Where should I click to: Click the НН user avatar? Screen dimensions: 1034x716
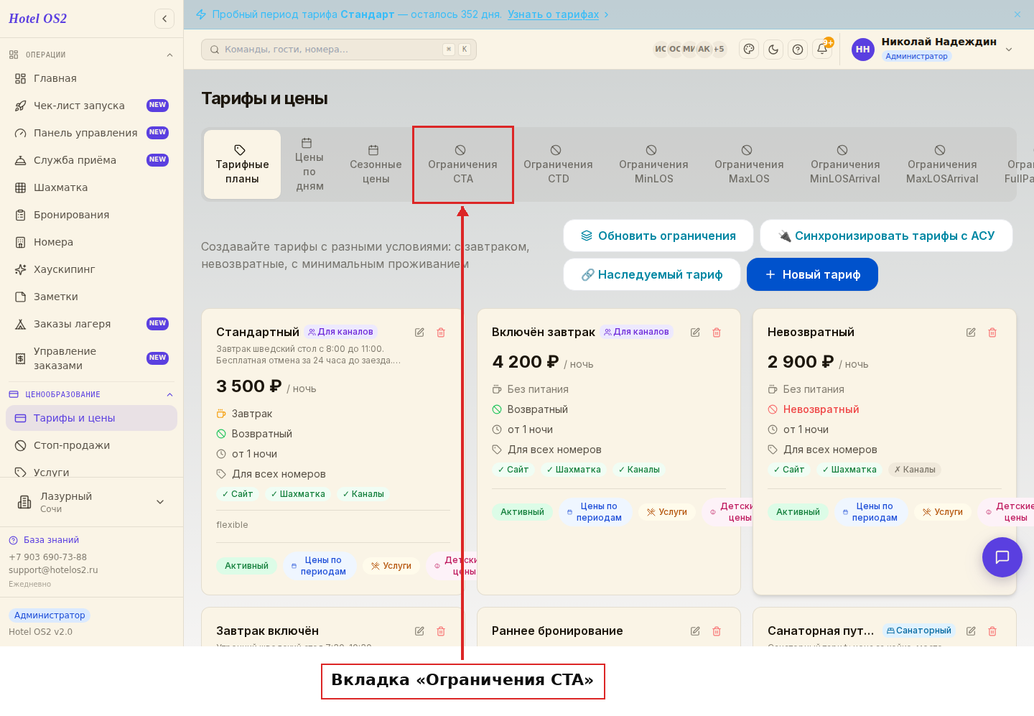[863, 50]
